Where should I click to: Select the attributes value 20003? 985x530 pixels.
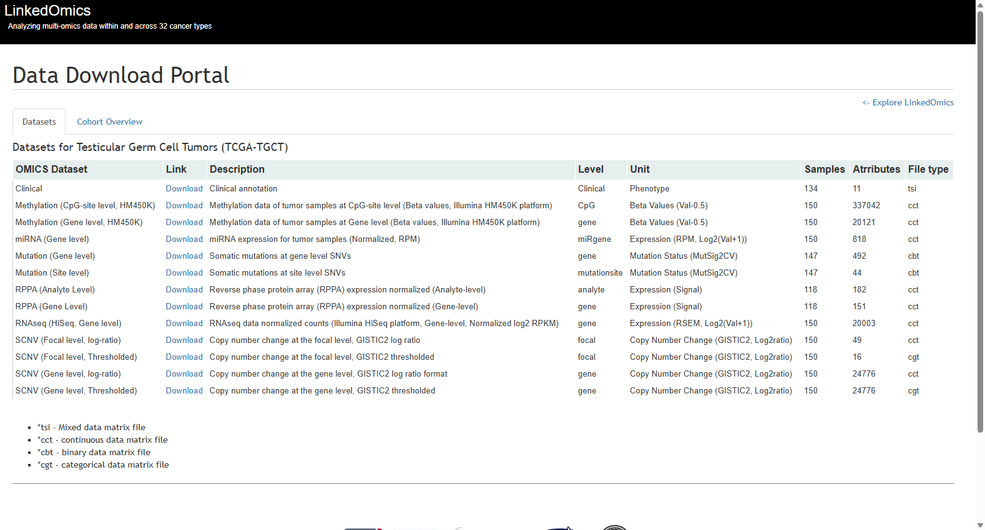click(x=864, y=323)
